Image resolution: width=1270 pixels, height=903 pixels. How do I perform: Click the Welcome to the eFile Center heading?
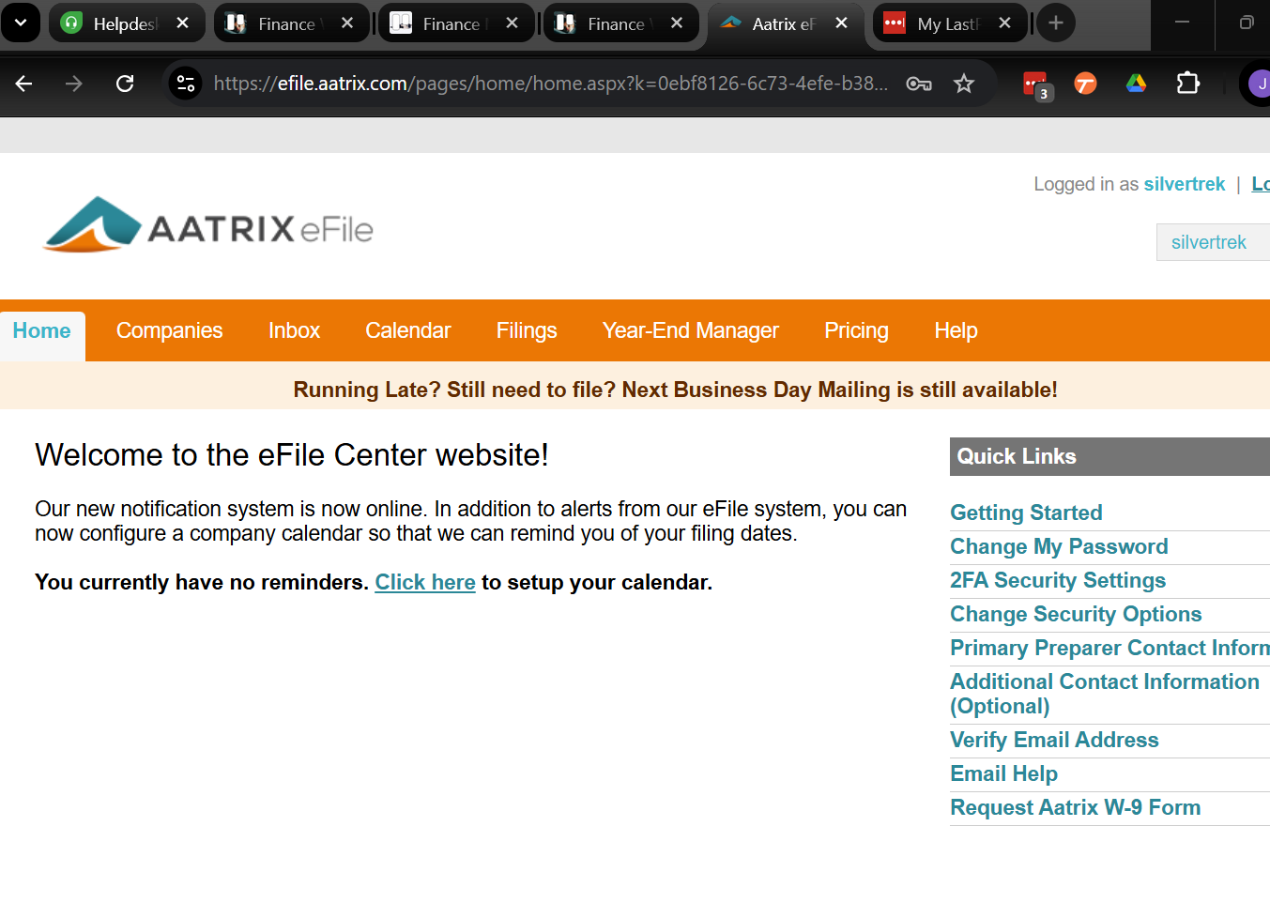(292, 455)
